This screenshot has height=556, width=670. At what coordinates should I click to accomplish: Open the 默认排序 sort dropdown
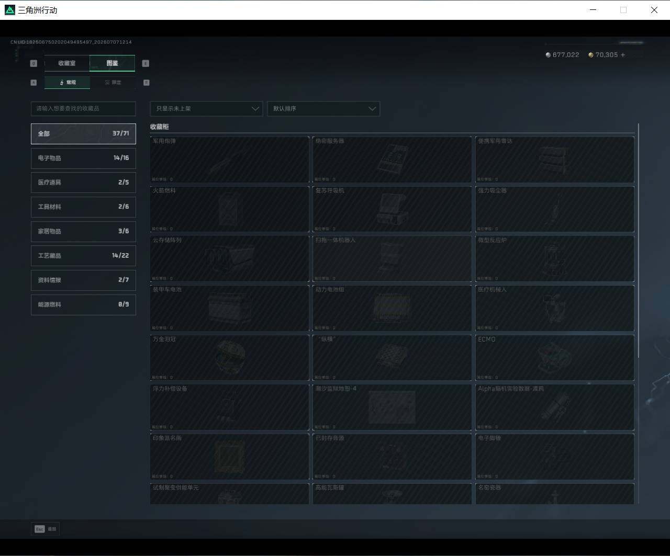pyautogui.click(x=323, y=109)
